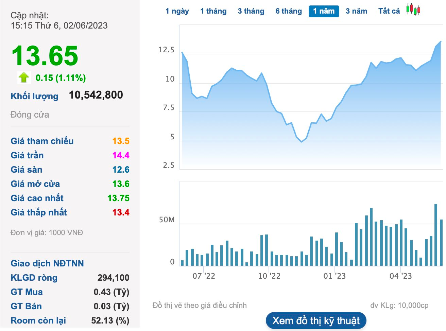Click the 'KLGD ròng' value 294,100
Screen dimensions: 446x331
tap(114, 278)
